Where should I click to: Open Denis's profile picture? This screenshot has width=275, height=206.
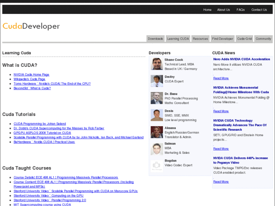coord(157,115)
